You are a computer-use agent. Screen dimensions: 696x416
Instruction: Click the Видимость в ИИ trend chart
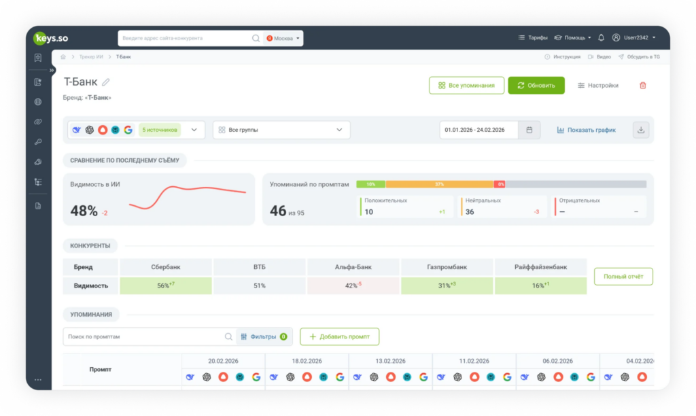tap(188, 198)
